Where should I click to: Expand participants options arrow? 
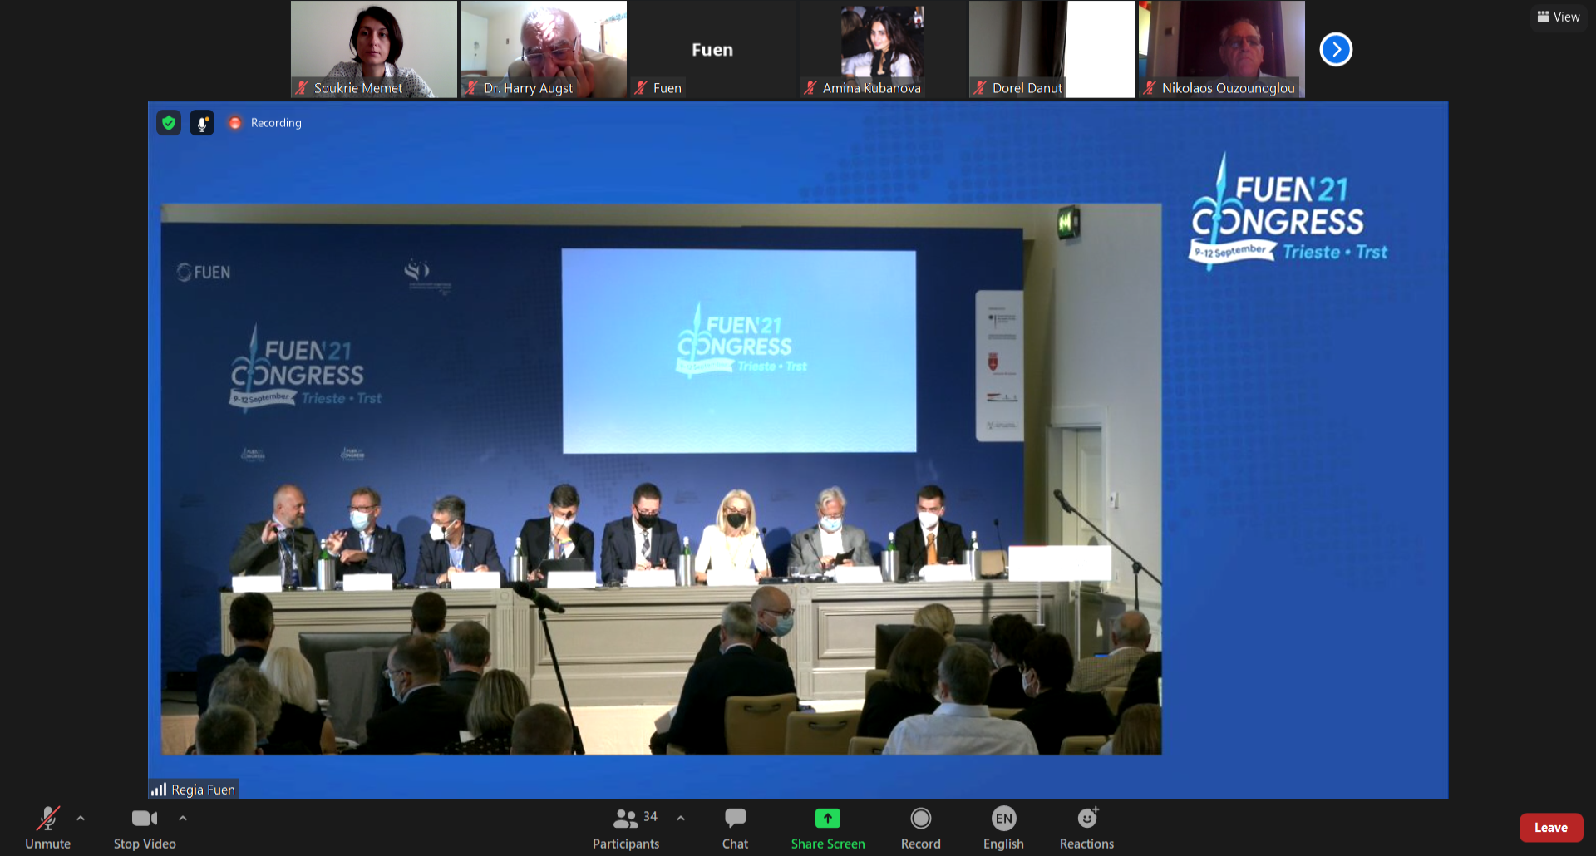(681, 819)
